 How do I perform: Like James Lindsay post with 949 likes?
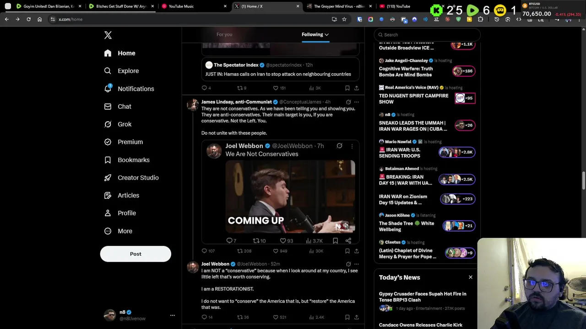coord(276,251)
